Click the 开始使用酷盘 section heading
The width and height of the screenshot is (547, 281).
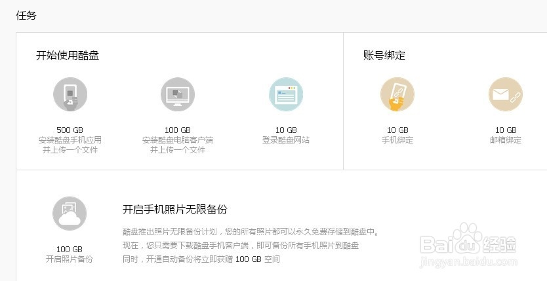pos(68,56)
